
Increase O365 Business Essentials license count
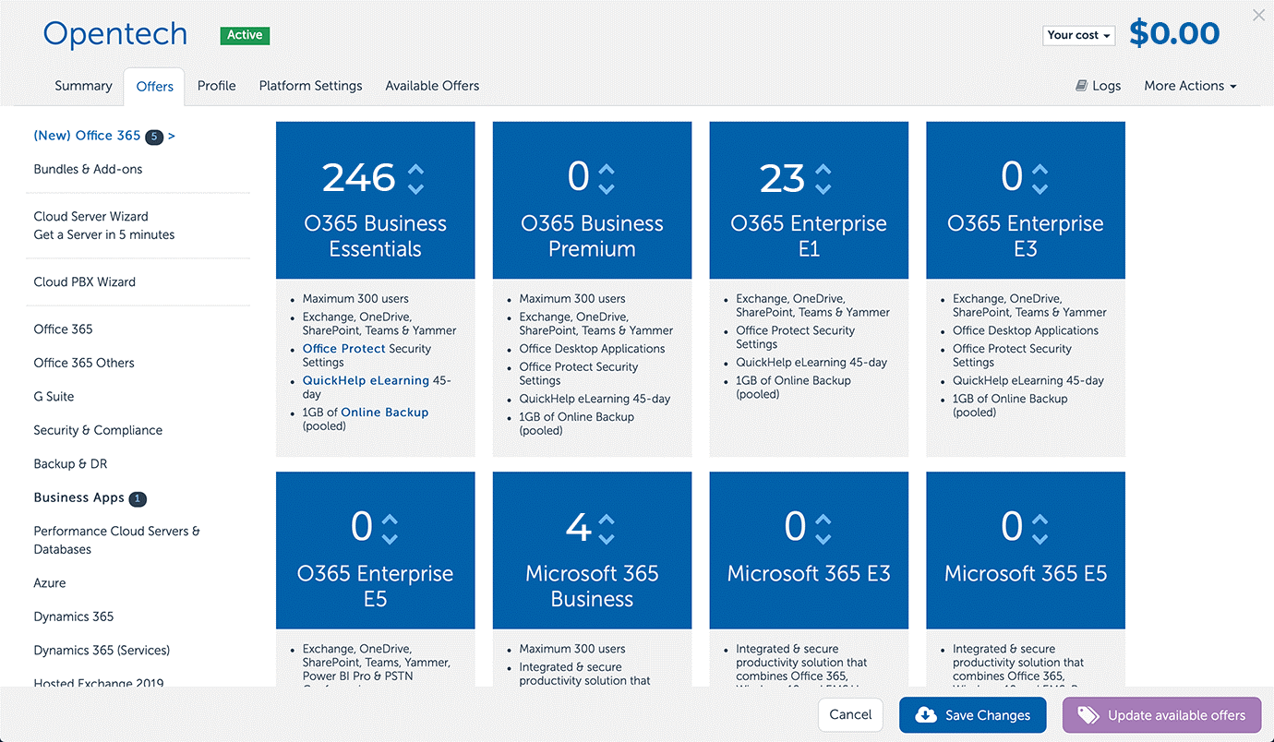415,167
